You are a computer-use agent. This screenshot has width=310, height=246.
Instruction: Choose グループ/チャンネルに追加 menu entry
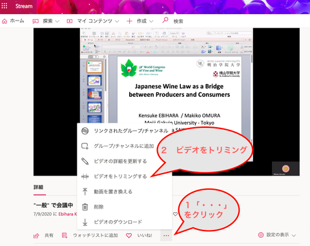click(x=125, y=146)
